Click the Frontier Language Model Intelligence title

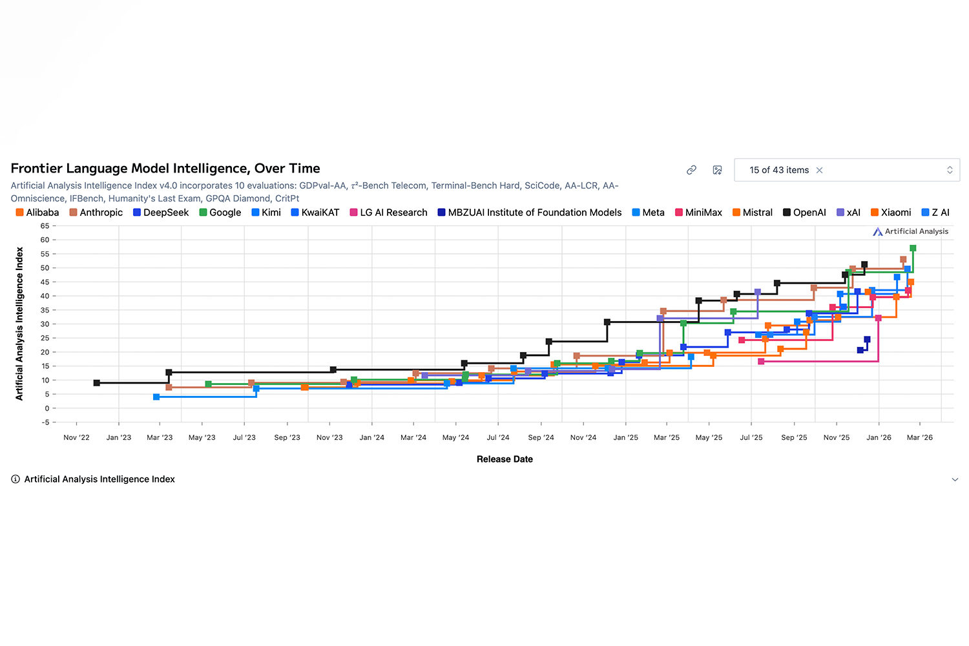(x=165, y=168)
